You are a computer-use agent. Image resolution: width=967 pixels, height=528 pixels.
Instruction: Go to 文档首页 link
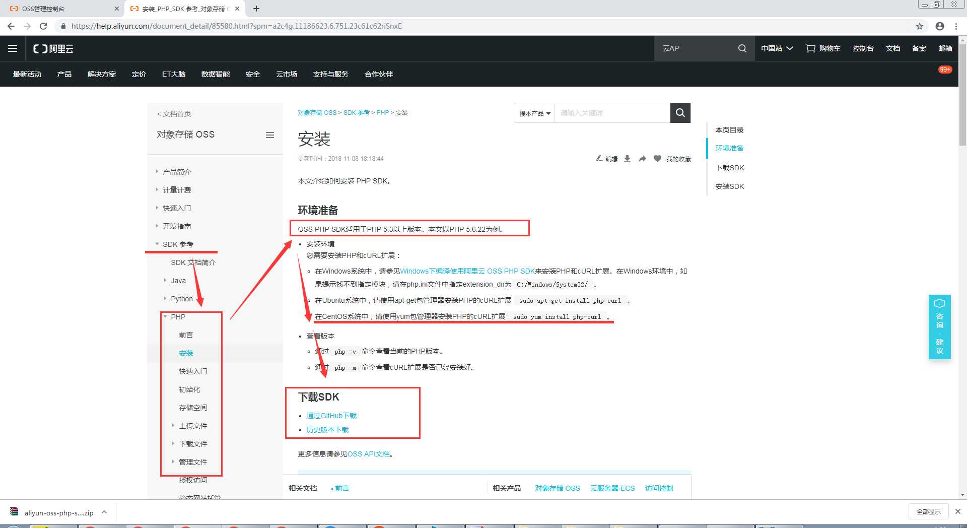[x=174, y=114]
